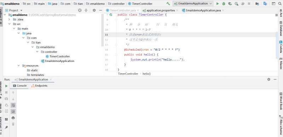Clear console with the trash icon
This screenshot has height=137, width=283.
[13, 124]
